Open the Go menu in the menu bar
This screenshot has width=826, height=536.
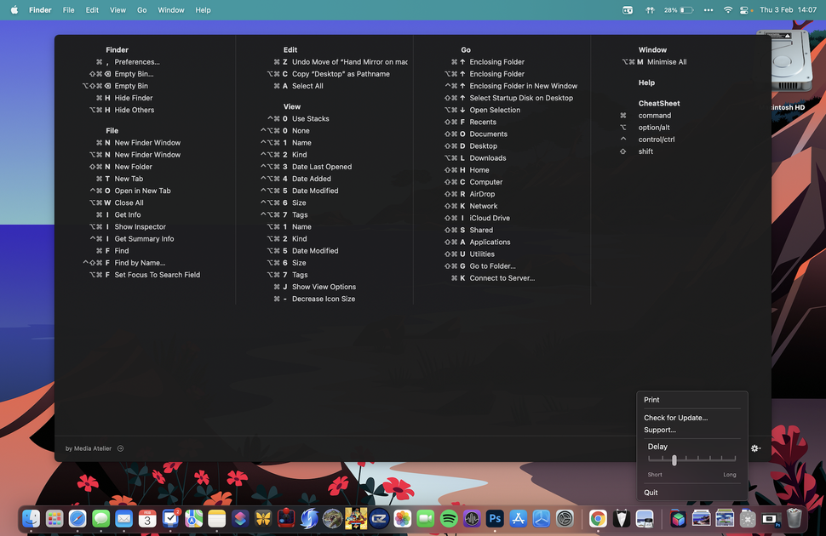[142, 9]
